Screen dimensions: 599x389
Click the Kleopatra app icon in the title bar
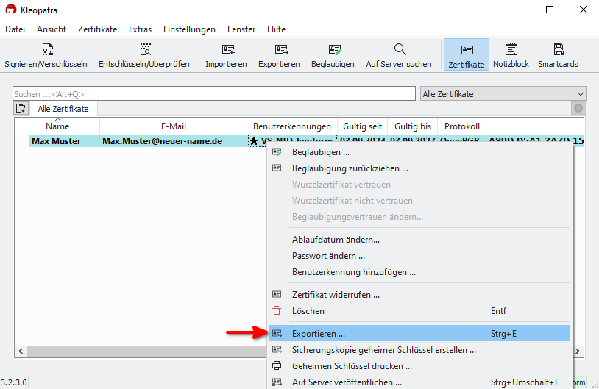click(10, 10)
